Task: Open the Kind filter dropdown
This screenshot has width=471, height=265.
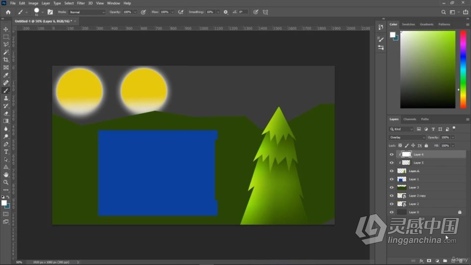Action: point(401,129)
